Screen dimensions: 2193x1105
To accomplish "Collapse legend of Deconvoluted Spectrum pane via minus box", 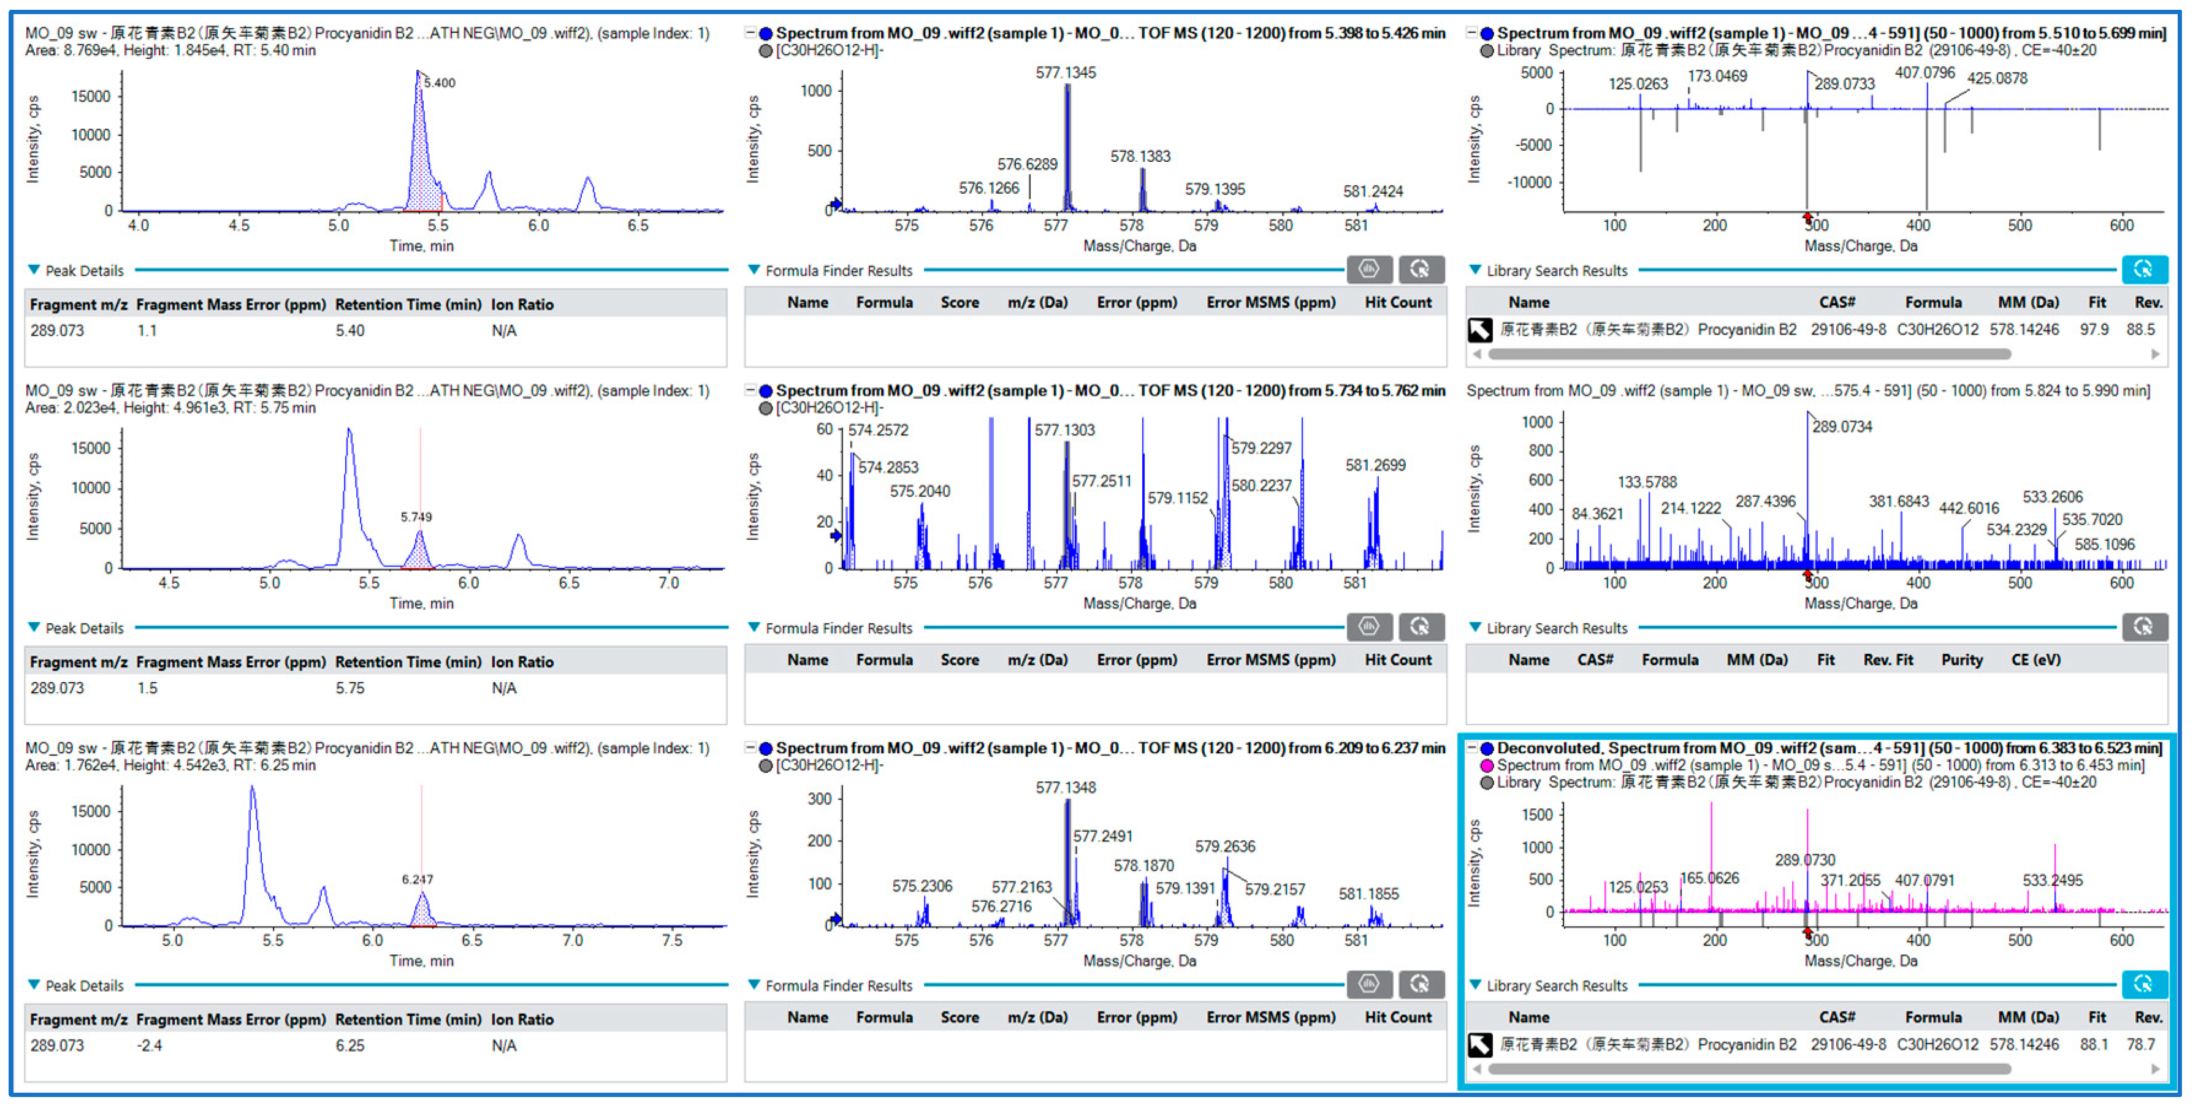I will [1473, 748].
